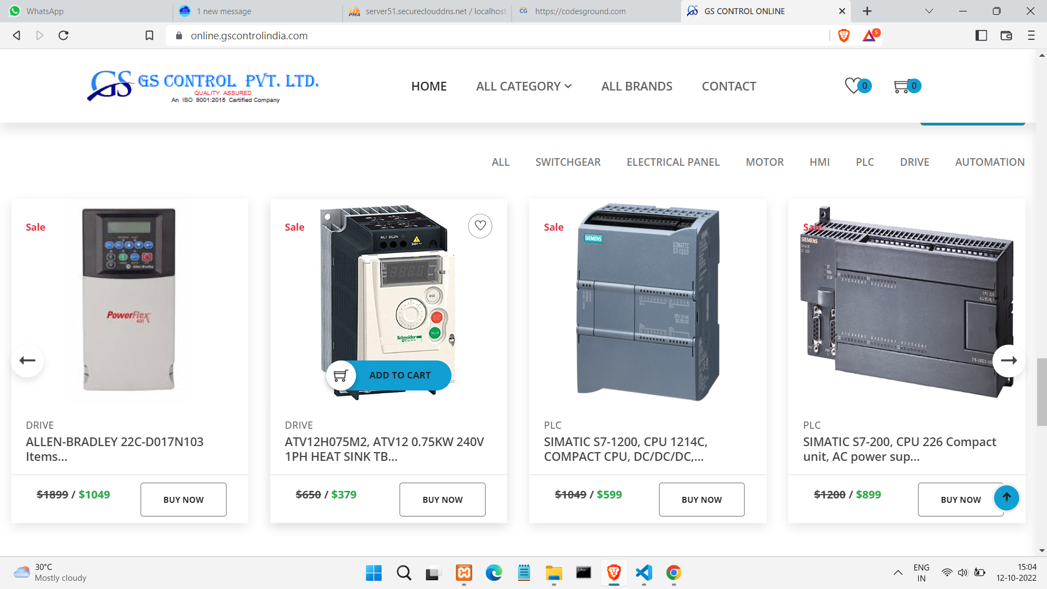Click the SIMATIC S7-1200 product image

pyautogui.click(x=648, y=303)
